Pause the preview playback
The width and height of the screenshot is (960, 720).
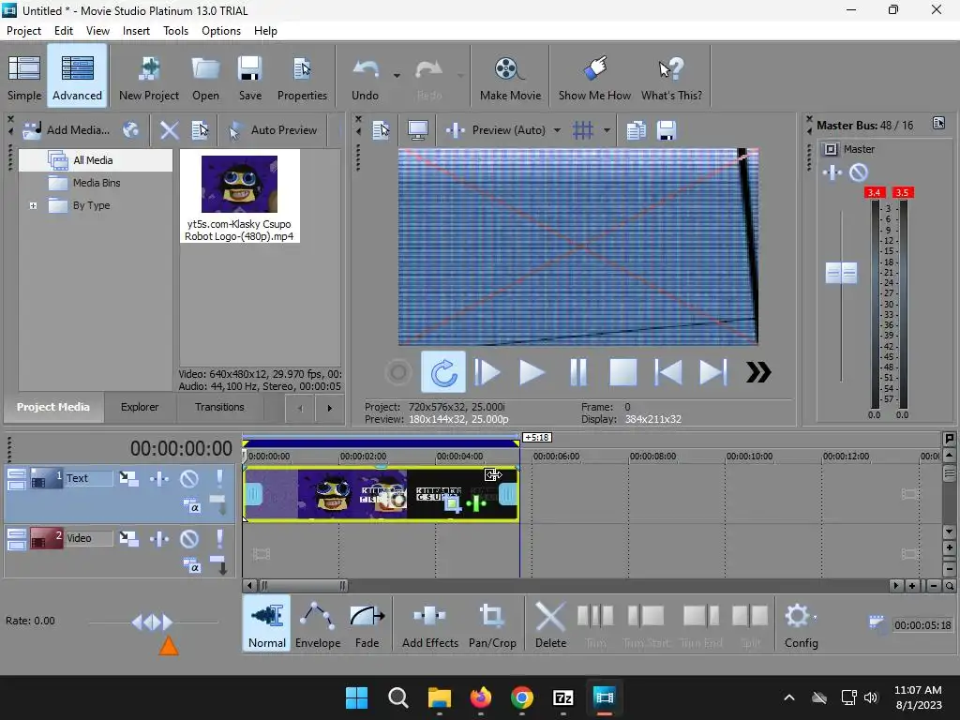tap(577, 372)
